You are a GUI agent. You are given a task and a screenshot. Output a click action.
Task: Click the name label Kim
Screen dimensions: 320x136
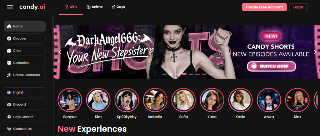98,117
